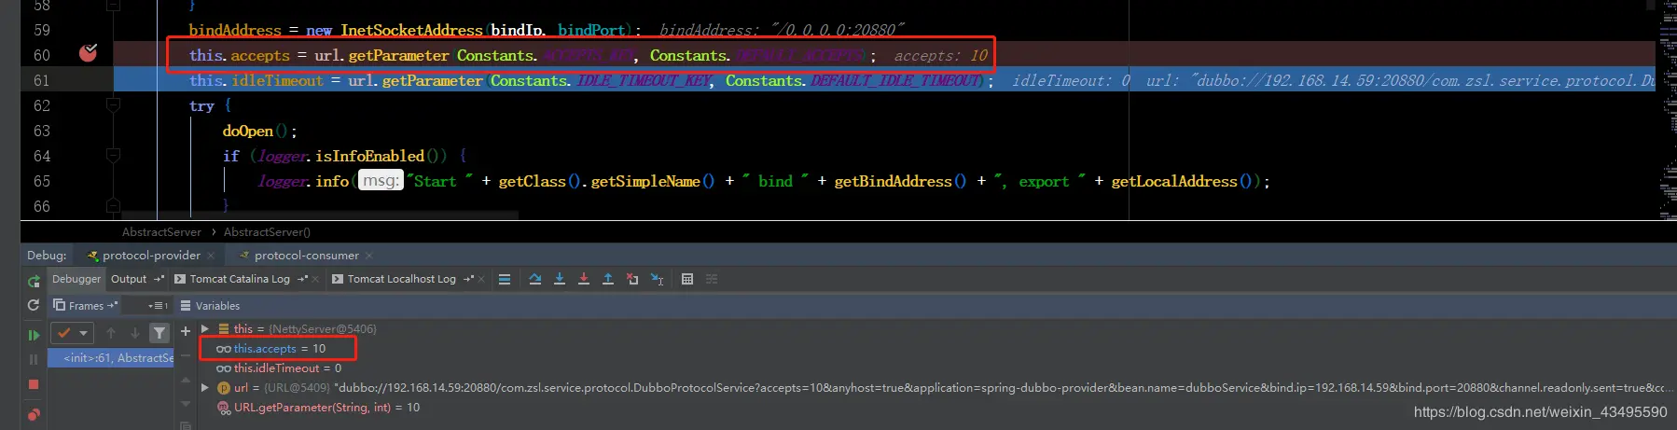Select the '<init>:61, AbstractSe' stack frame
Viewport: 1677px width, 430px height.
[111, 358]
